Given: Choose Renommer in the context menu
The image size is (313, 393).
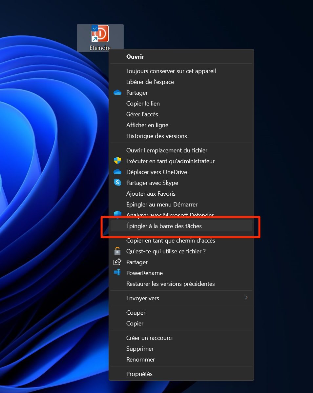Looking at the screenshot, I should click(181, 359).
